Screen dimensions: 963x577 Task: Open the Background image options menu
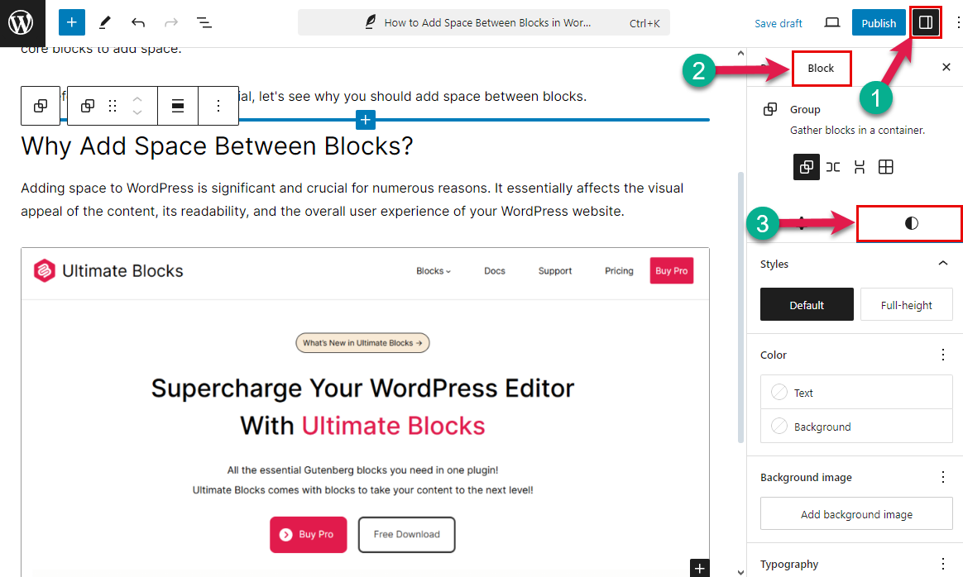pos(942,477)
